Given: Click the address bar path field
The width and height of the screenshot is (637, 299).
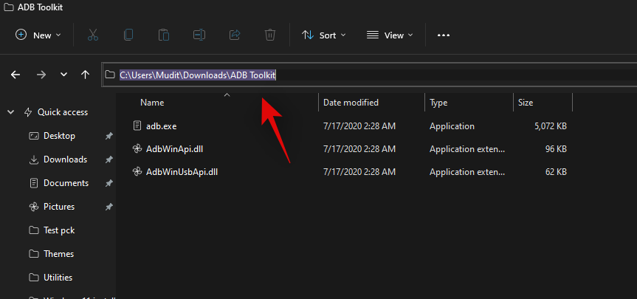Looking at the screenshot, I should pyautogui.click(x=369, y=75).
